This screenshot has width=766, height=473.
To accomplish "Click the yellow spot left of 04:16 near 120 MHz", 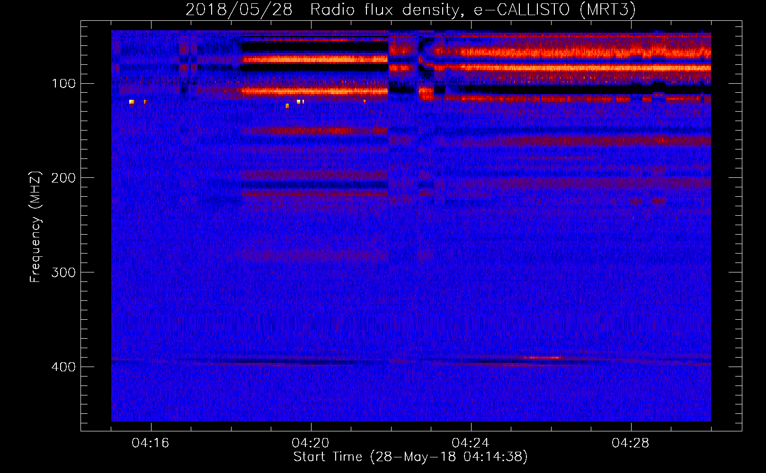I will pyautogui.click(x=132, y=102).
